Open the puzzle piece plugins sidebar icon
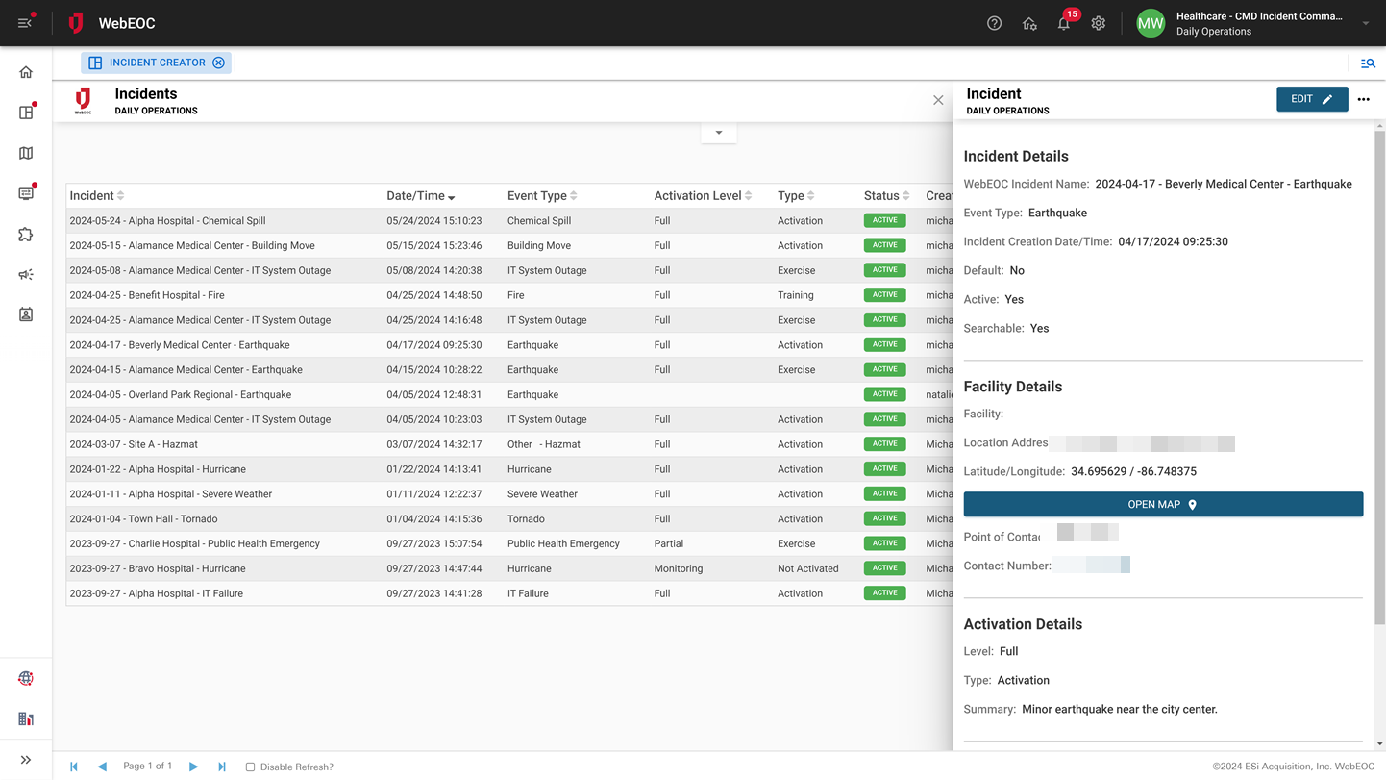Screen dimensions: 1386x780 click(26, 235)
